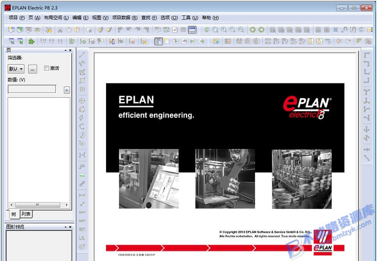Collapse the 图形预览 panel pin arrow
The height and width of the screenshot is (261, 377).
66,227
